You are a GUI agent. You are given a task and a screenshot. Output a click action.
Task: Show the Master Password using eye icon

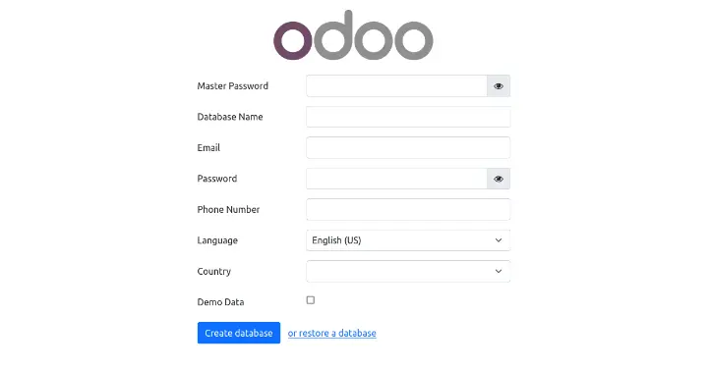pyautogui.click(x=499, y=86)
